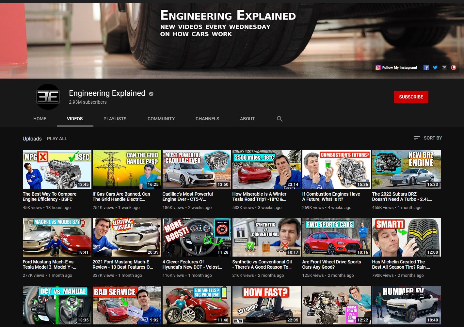The height and width of the screenshot is (327, 464).
Task: Open the Horsepower Is A Dumb Unit thumbnail
Action: point(337,305)
